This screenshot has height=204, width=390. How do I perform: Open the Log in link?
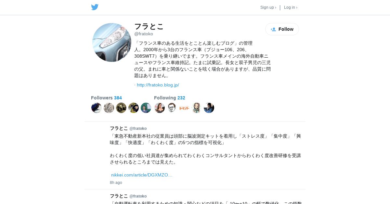point(291,7)
